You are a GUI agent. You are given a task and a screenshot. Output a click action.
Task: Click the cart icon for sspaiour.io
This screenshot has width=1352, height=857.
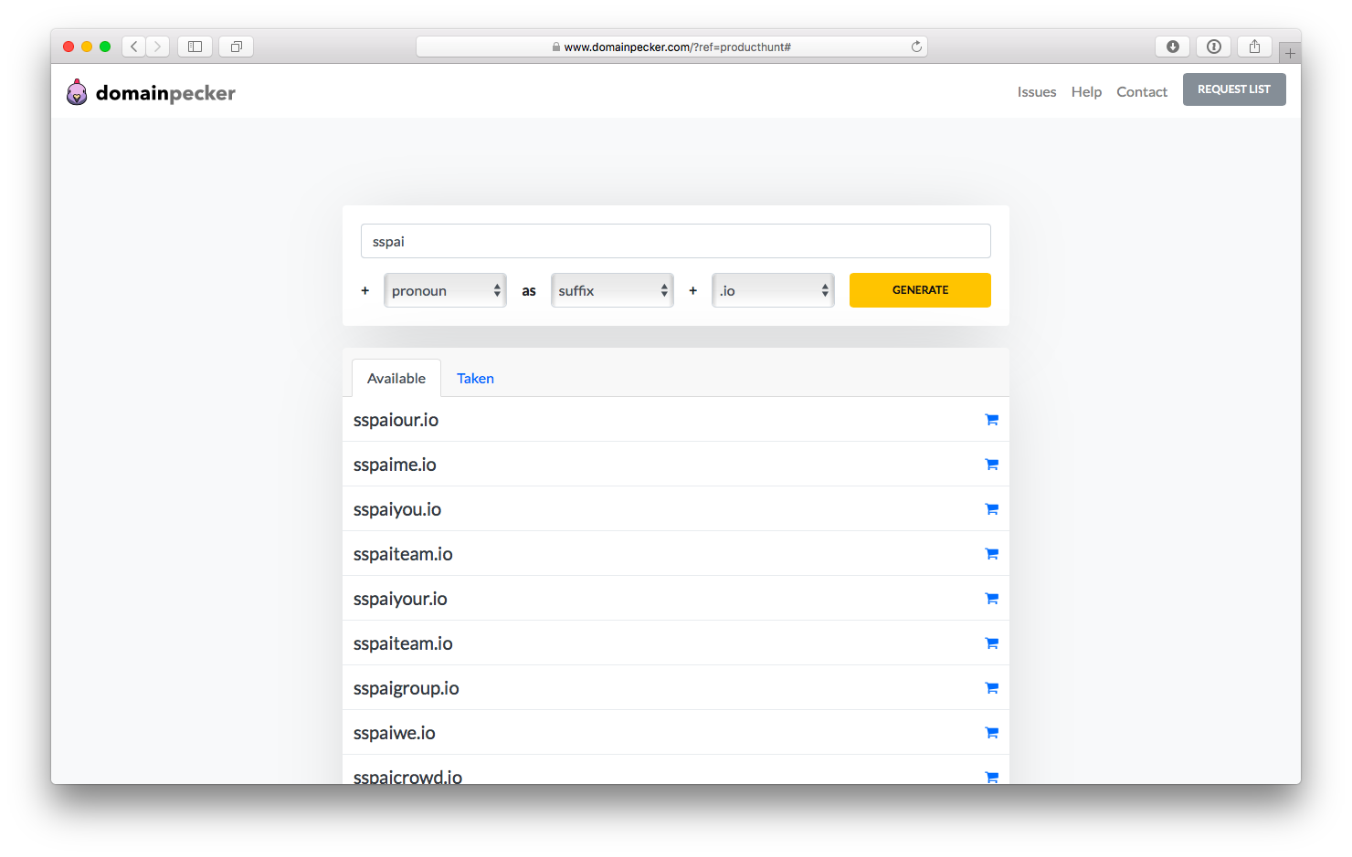pyautogui.click(x=991, y=420)
